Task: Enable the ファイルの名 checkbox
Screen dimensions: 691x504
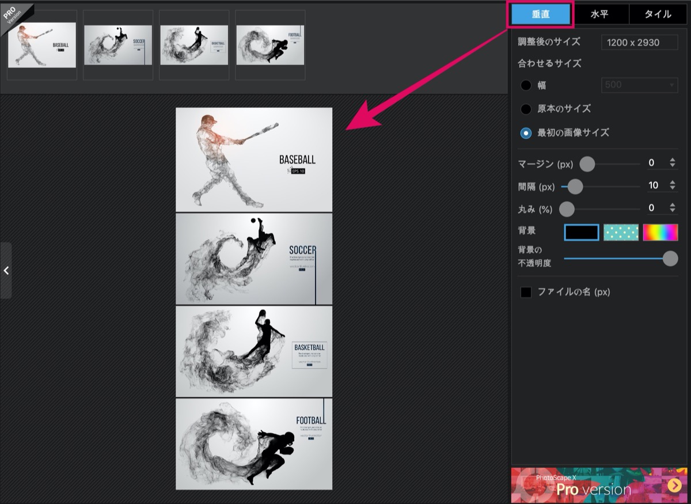Action: [526, 292]
